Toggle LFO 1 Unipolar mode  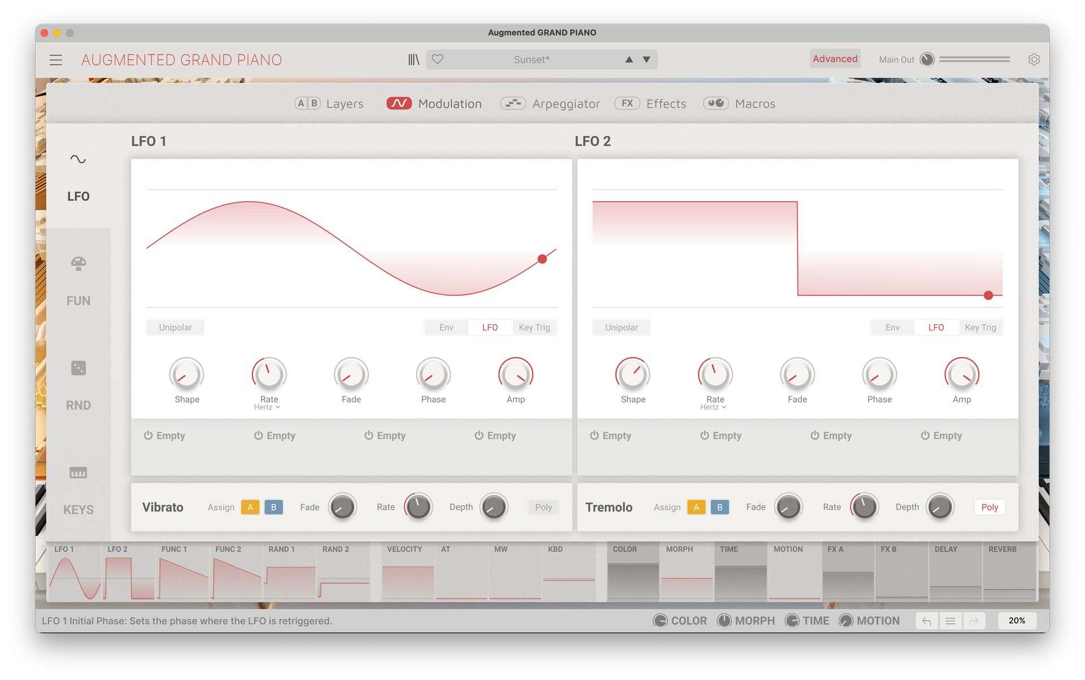(175, 328)
